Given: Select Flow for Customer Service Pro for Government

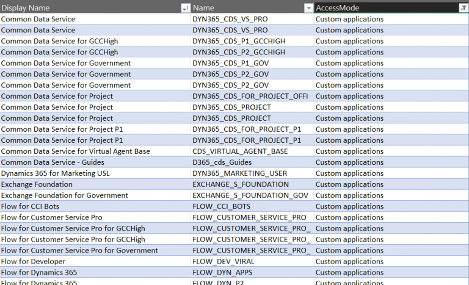Looking at the screenshot, I should click(x=79, y=250).
